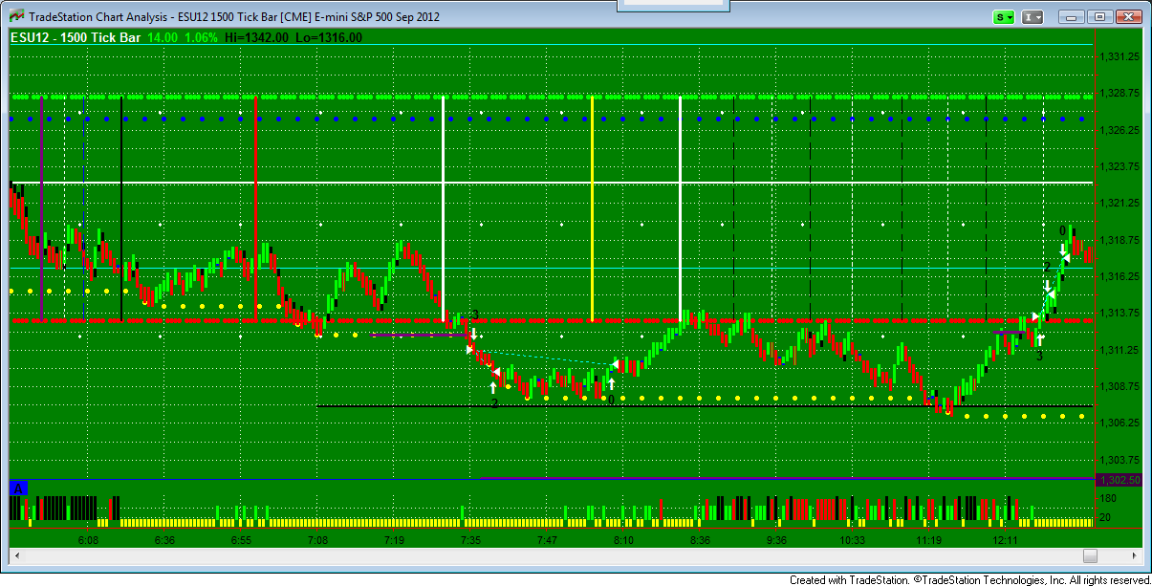Image resolution: width=1152 pixels, height=586 pixels.
Task: Click the 6:36 time axis label
Action: [164, 540]
